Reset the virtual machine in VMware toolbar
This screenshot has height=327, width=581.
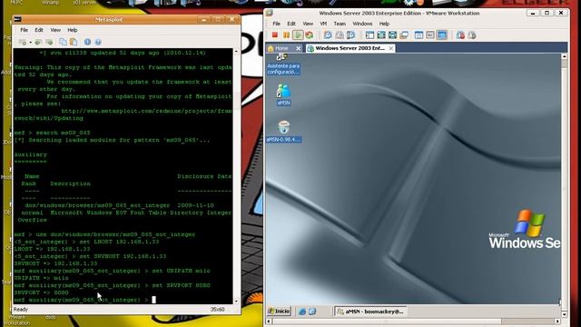[x=309, y=35]
